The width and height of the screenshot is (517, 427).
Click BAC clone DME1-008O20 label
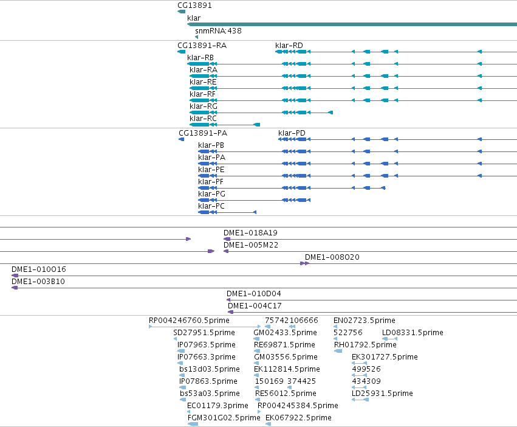click(x=332, y=257)
